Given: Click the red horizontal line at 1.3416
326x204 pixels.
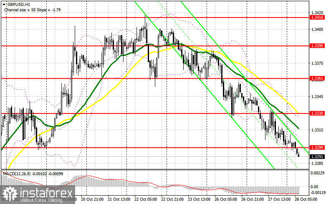Looking at the screenshot, I should (x=155, y=18).
